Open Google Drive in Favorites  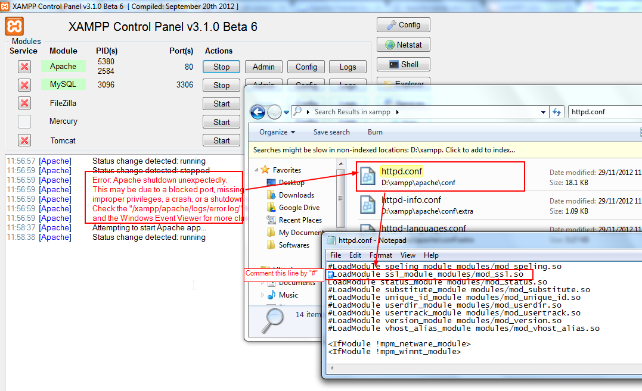299,208
